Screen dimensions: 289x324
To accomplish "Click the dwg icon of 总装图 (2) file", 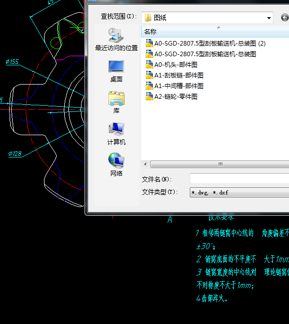I will [x=149, y=44].
